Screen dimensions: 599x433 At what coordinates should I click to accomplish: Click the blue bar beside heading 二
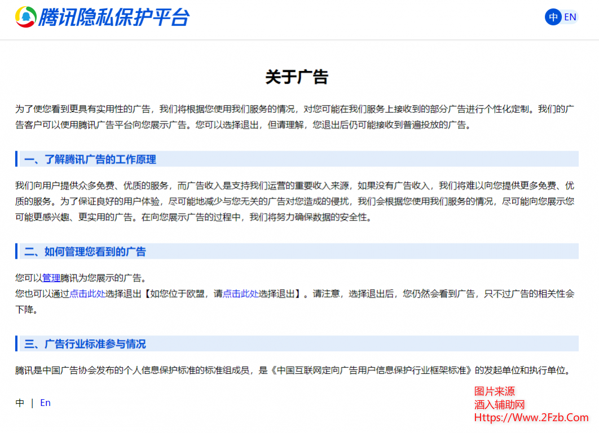[17, 251]
